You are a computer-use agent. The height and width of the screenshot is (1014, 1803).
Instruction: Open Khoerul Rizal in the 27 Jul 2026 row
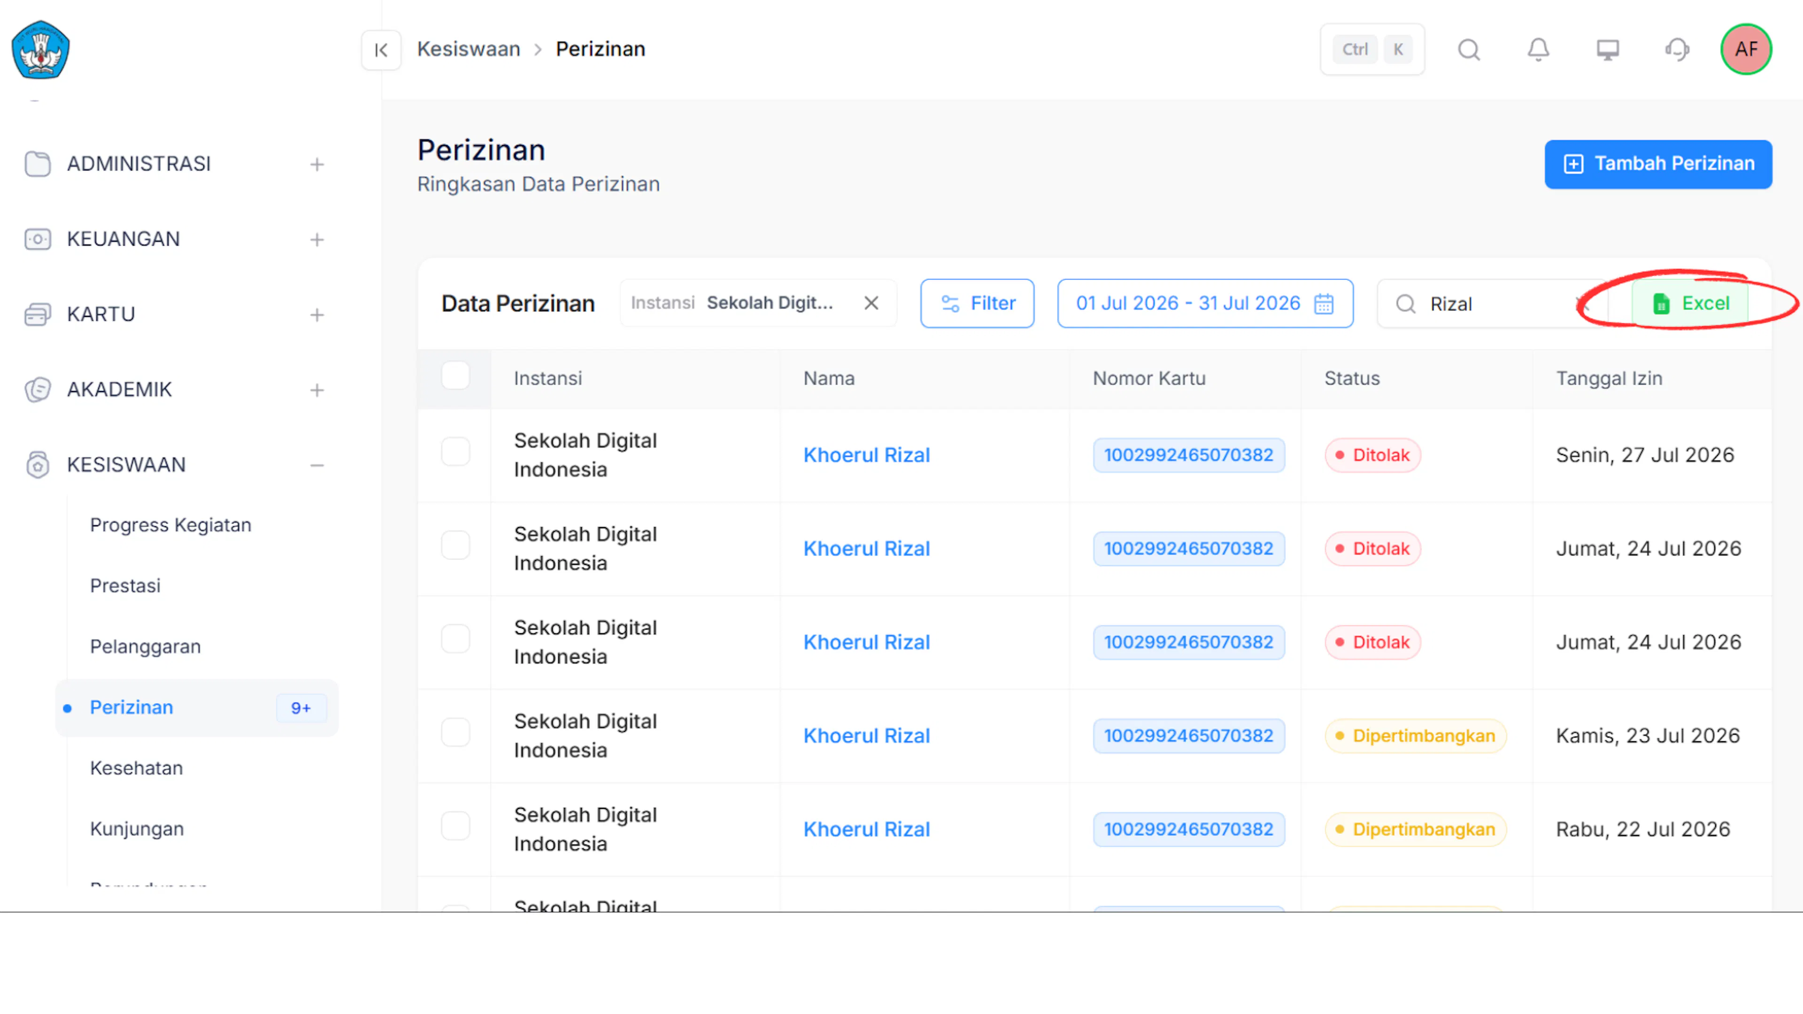click(866, 455)
